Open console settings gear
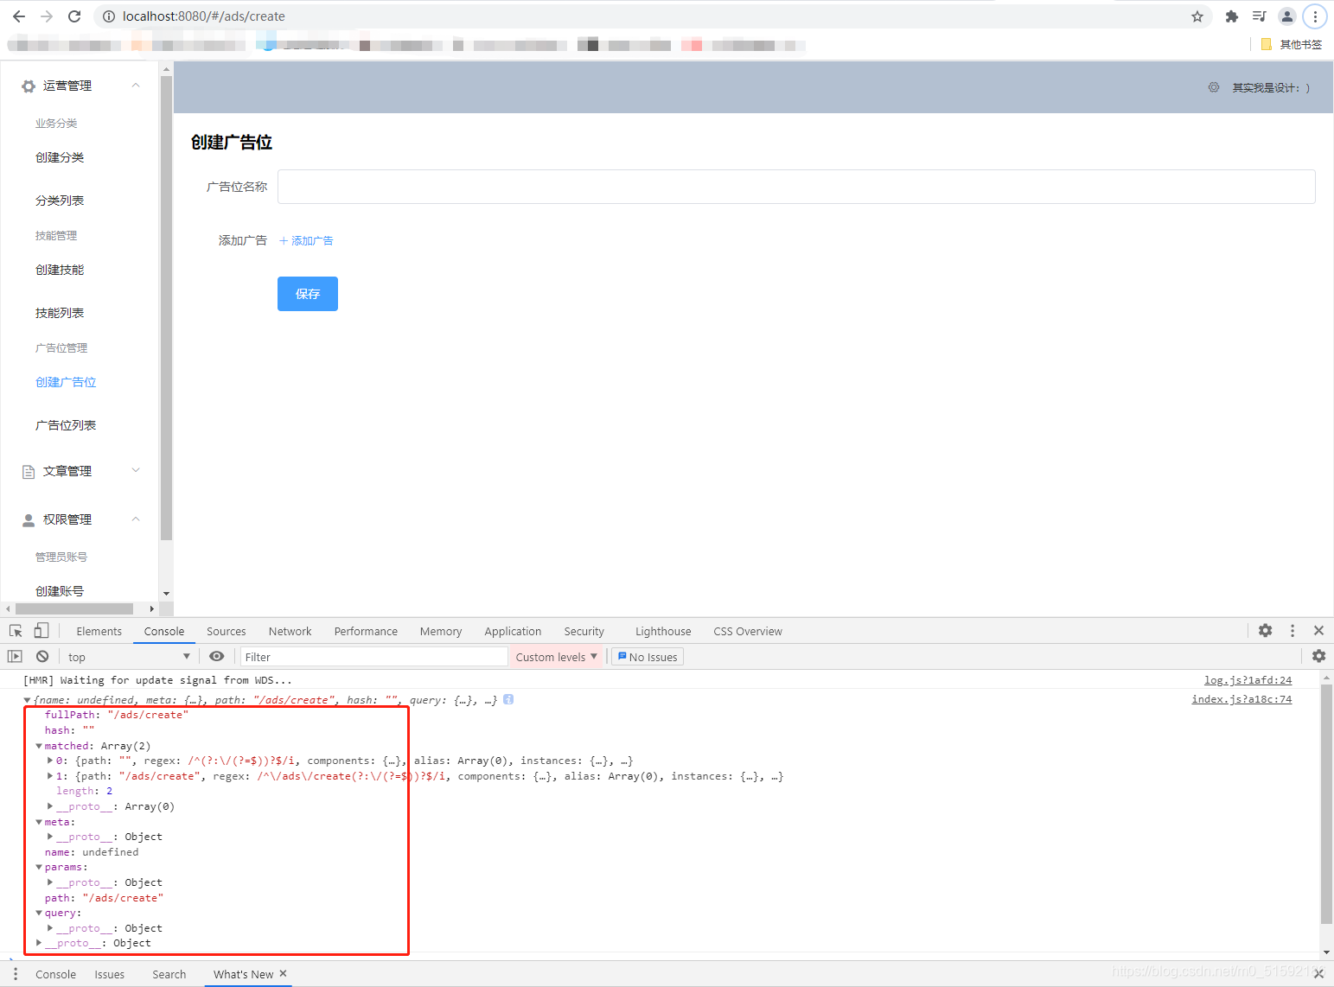 1318,656
